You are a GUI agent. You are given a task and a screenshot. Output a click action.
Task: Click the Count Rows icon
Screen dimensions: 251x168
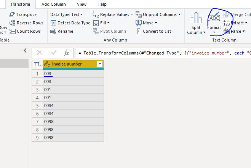click(12, 31)
